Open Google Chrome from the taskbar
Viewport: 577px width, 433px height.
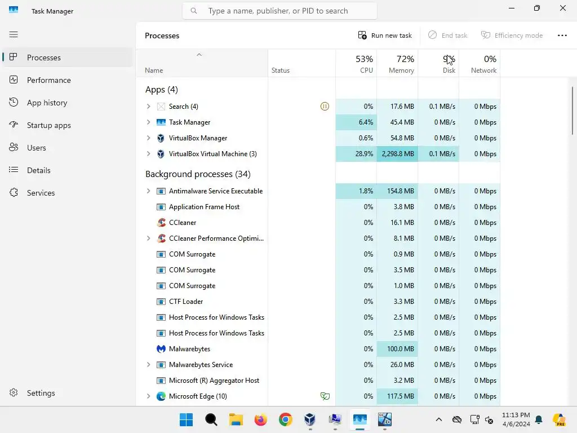(x=286, y=419)
